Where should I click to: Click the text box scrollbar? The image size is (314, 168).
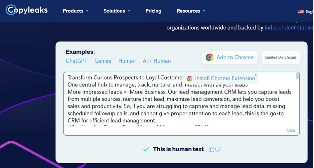(297, 77)
